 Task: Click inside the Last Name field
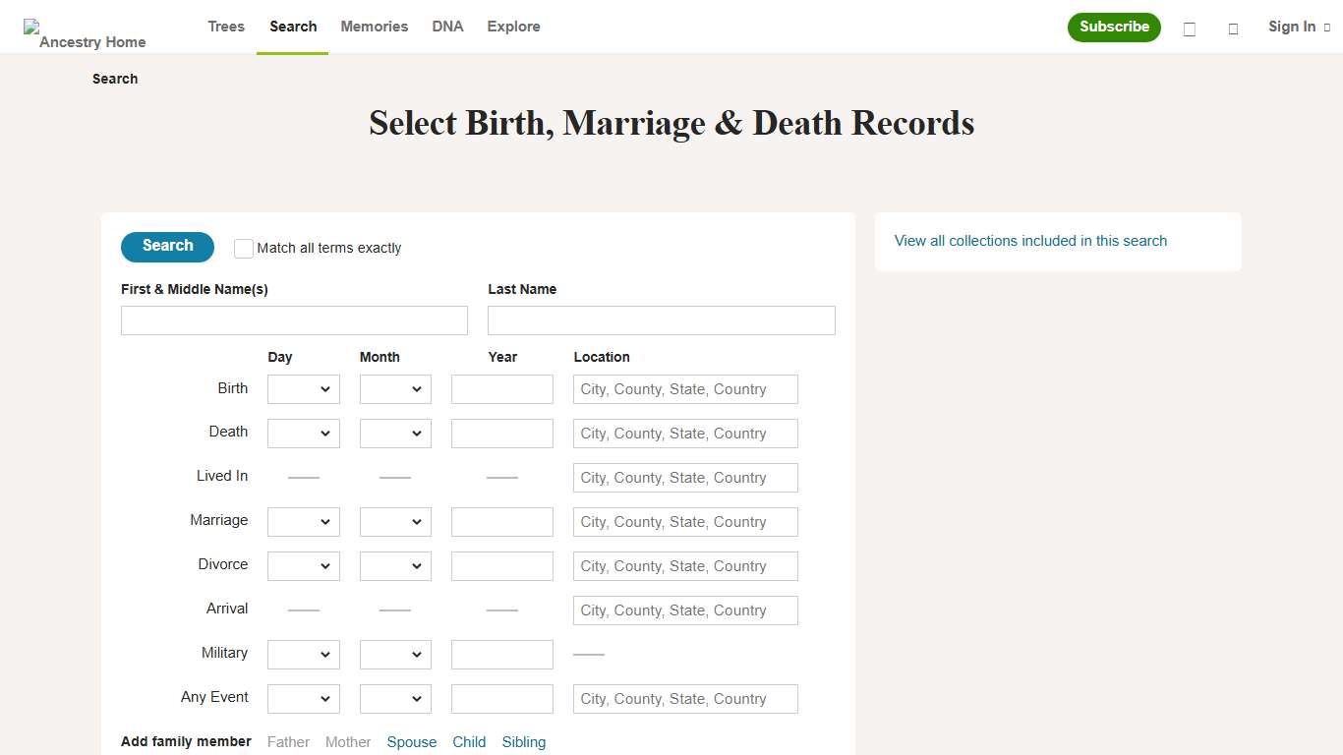click(660, 319)
